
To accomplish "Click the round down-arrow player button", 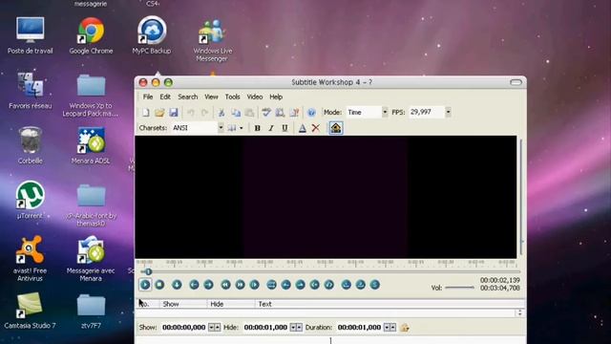I will click(x=177, y=285).
